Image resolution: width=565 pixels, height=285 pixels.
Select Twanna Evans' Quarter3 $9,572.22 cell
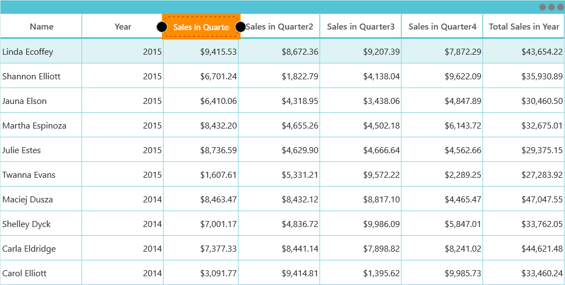360,175
